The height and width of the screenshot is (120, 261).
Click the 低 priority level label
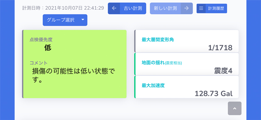[x=48, y=48]
